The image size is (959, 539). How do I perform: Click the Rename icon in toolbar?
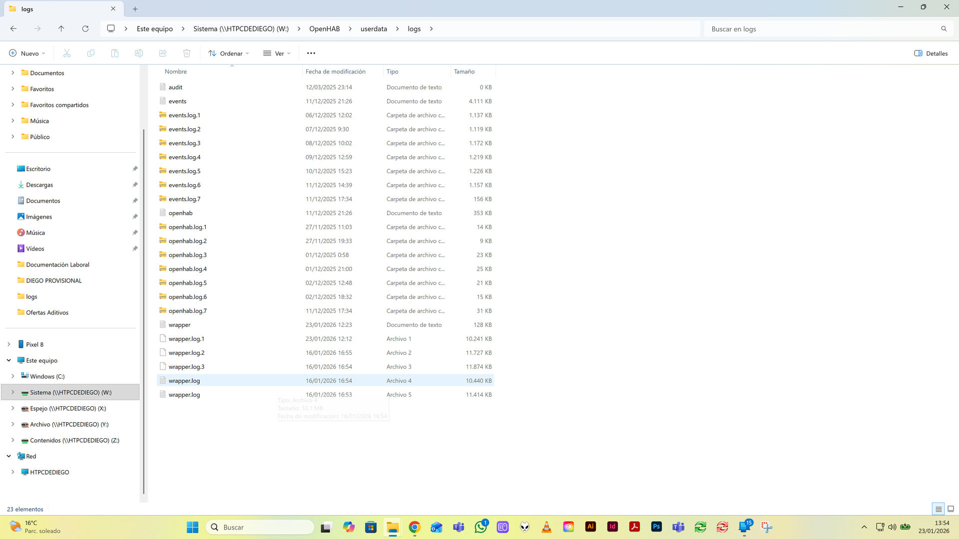click(x=139, y=53)
